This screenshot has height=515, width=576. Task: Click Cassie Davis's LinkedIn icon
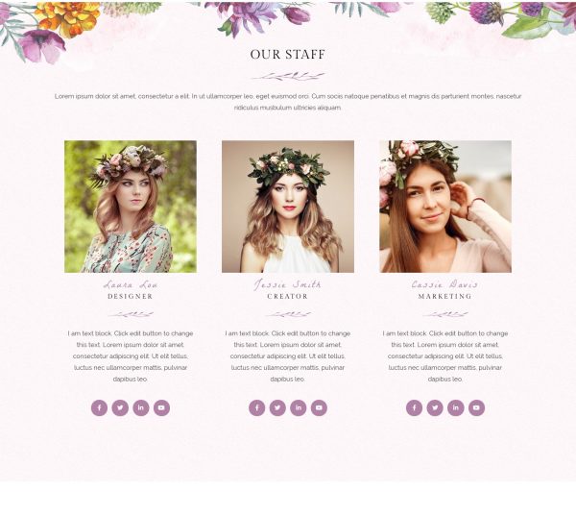455,407
